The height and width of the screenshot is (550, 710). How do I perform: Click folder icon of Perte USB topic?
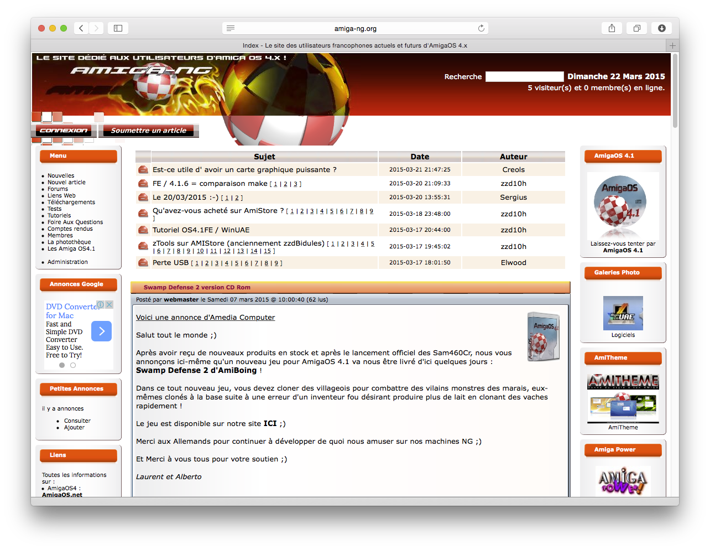click(x=143, y=263)
